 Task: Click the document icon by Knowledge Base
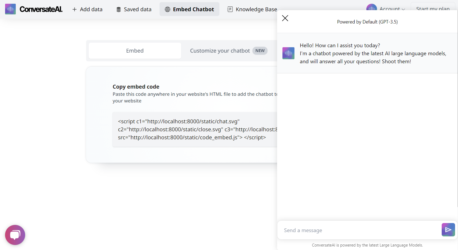(x=230, y=9)
